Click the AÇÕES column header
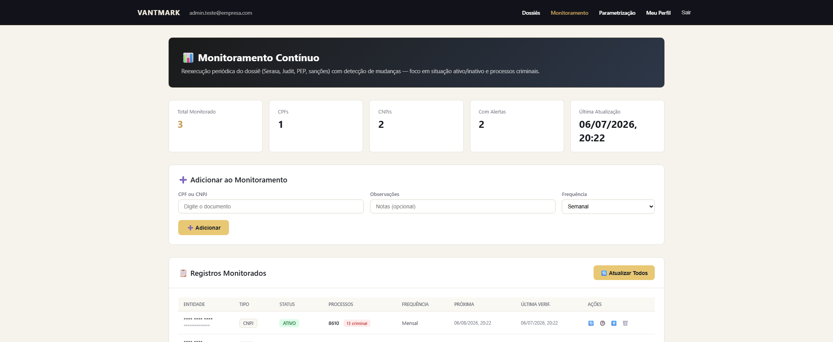The height and width of the screenshot is (342, 833). tap(594, 304)
